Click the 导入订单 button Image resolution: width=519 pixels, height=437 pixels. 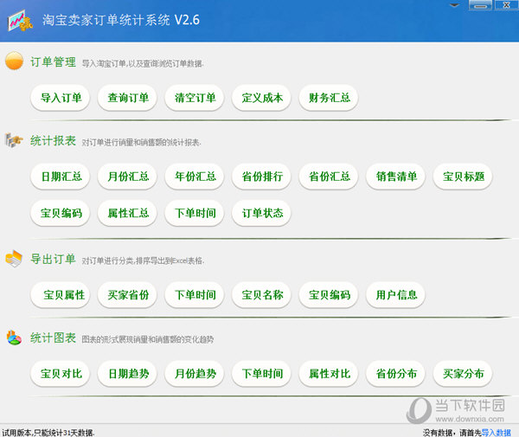[61, 98]
